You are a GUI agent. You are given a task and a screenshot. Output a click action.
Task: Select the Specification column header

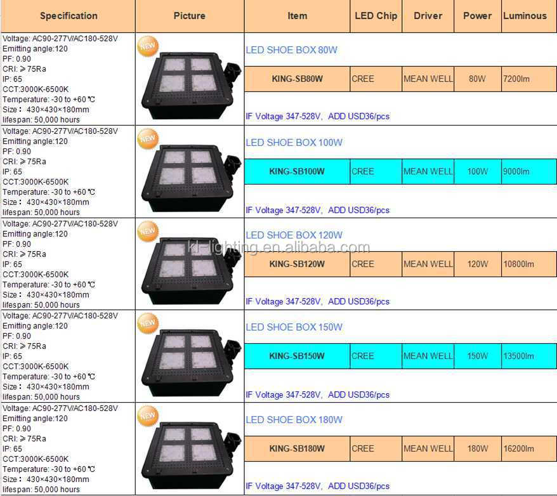point(69,16)
